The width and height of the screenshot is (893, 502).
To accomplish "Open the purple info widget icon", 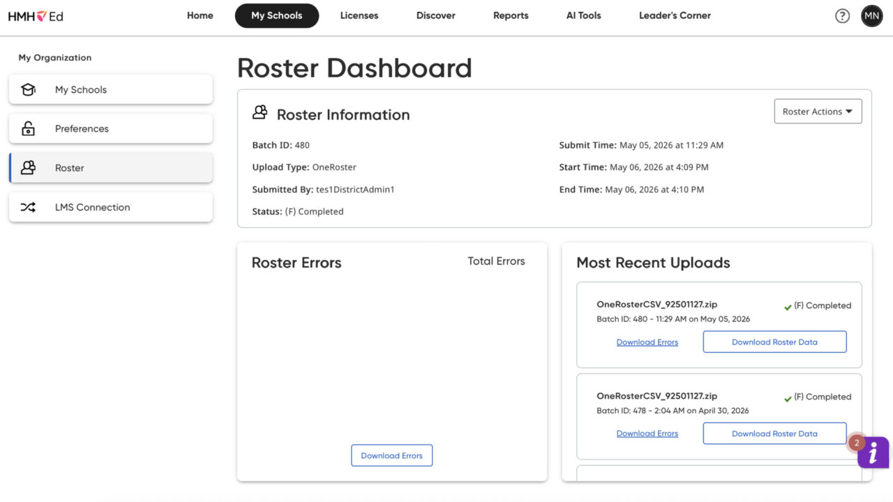I will tap(873, 452).
